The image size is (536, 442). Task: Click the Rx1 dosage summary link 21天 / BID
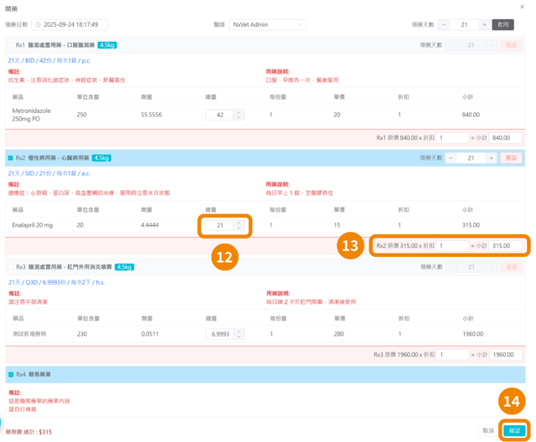[49, 60]
